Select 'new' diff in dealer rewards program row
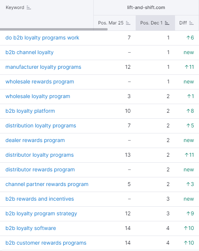Viewport: 199px width, 251px height. pyautogui.click(x=189, y=140)
